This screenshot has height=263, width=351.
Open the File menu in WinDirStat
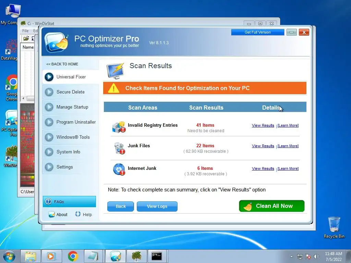tap(25, 31)
